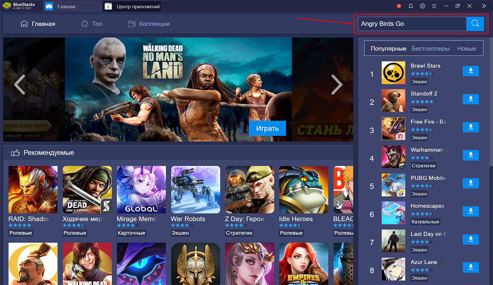Image resolution: width=493 pixels, height=285 pixels.
Task: Open Idle Heroes game tile
Action: (304, 190)
